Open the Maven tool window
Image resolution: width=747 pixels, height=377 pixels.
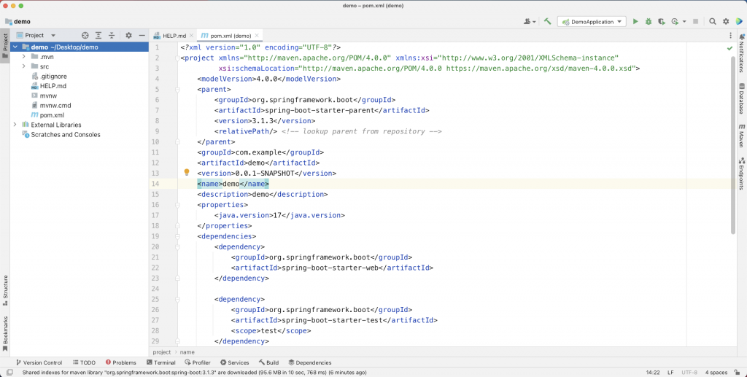tap(741, 136)
